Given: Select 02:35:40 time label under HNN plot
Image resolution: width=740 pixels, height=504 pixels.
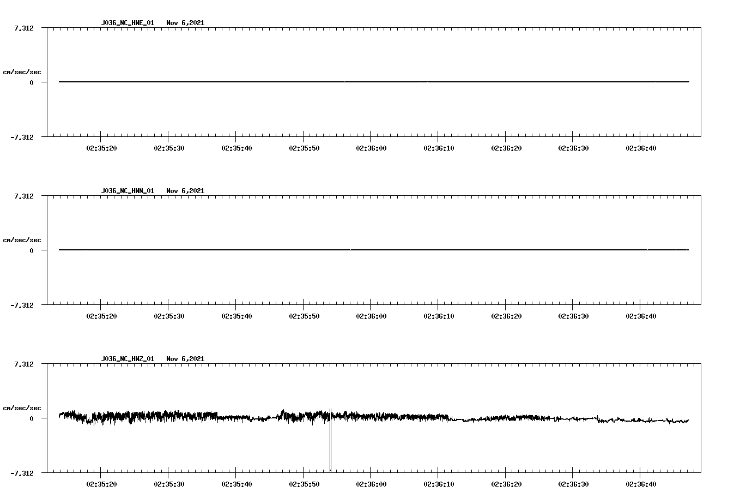Looking at the screenshot, I should pos(236,316).
